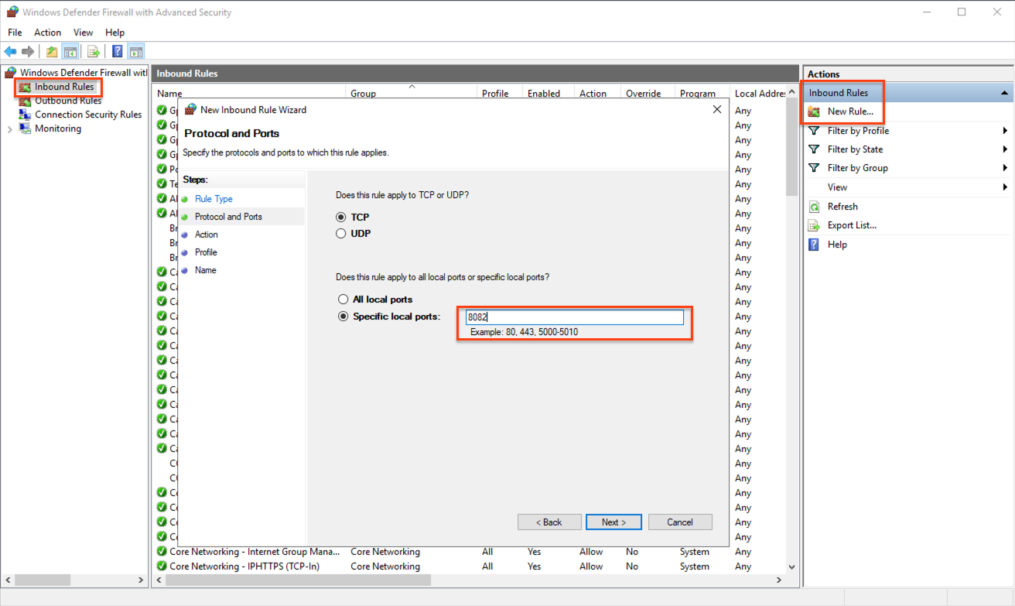Screen dimensions: 1015x606
Task: Click the green Refresh icon in Actions
Action: point(814,207)
